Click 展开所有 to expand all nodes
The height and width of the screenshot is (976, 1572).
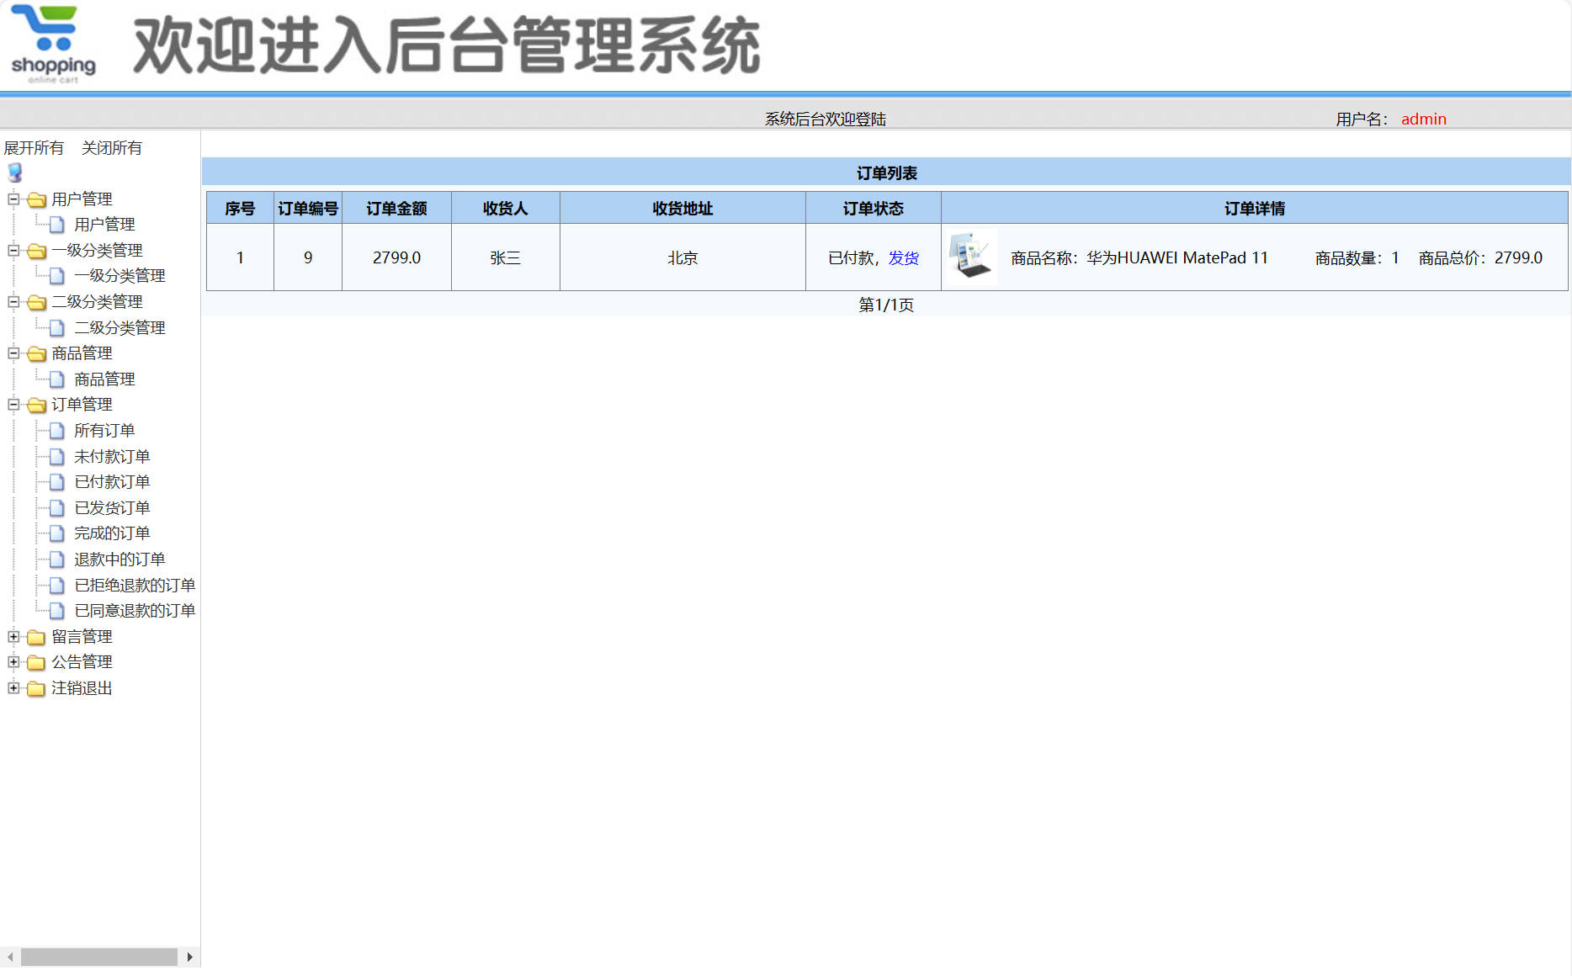34,147
